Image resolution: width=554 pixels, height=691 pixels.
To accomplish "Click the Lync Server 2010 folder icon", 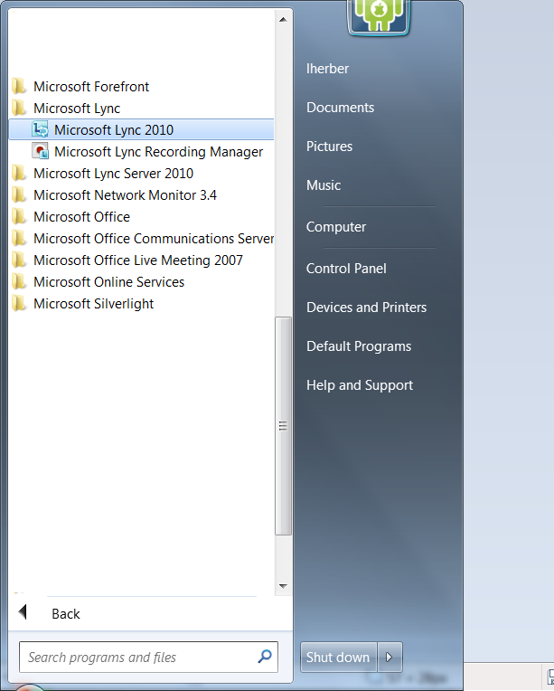I will 19,173.
